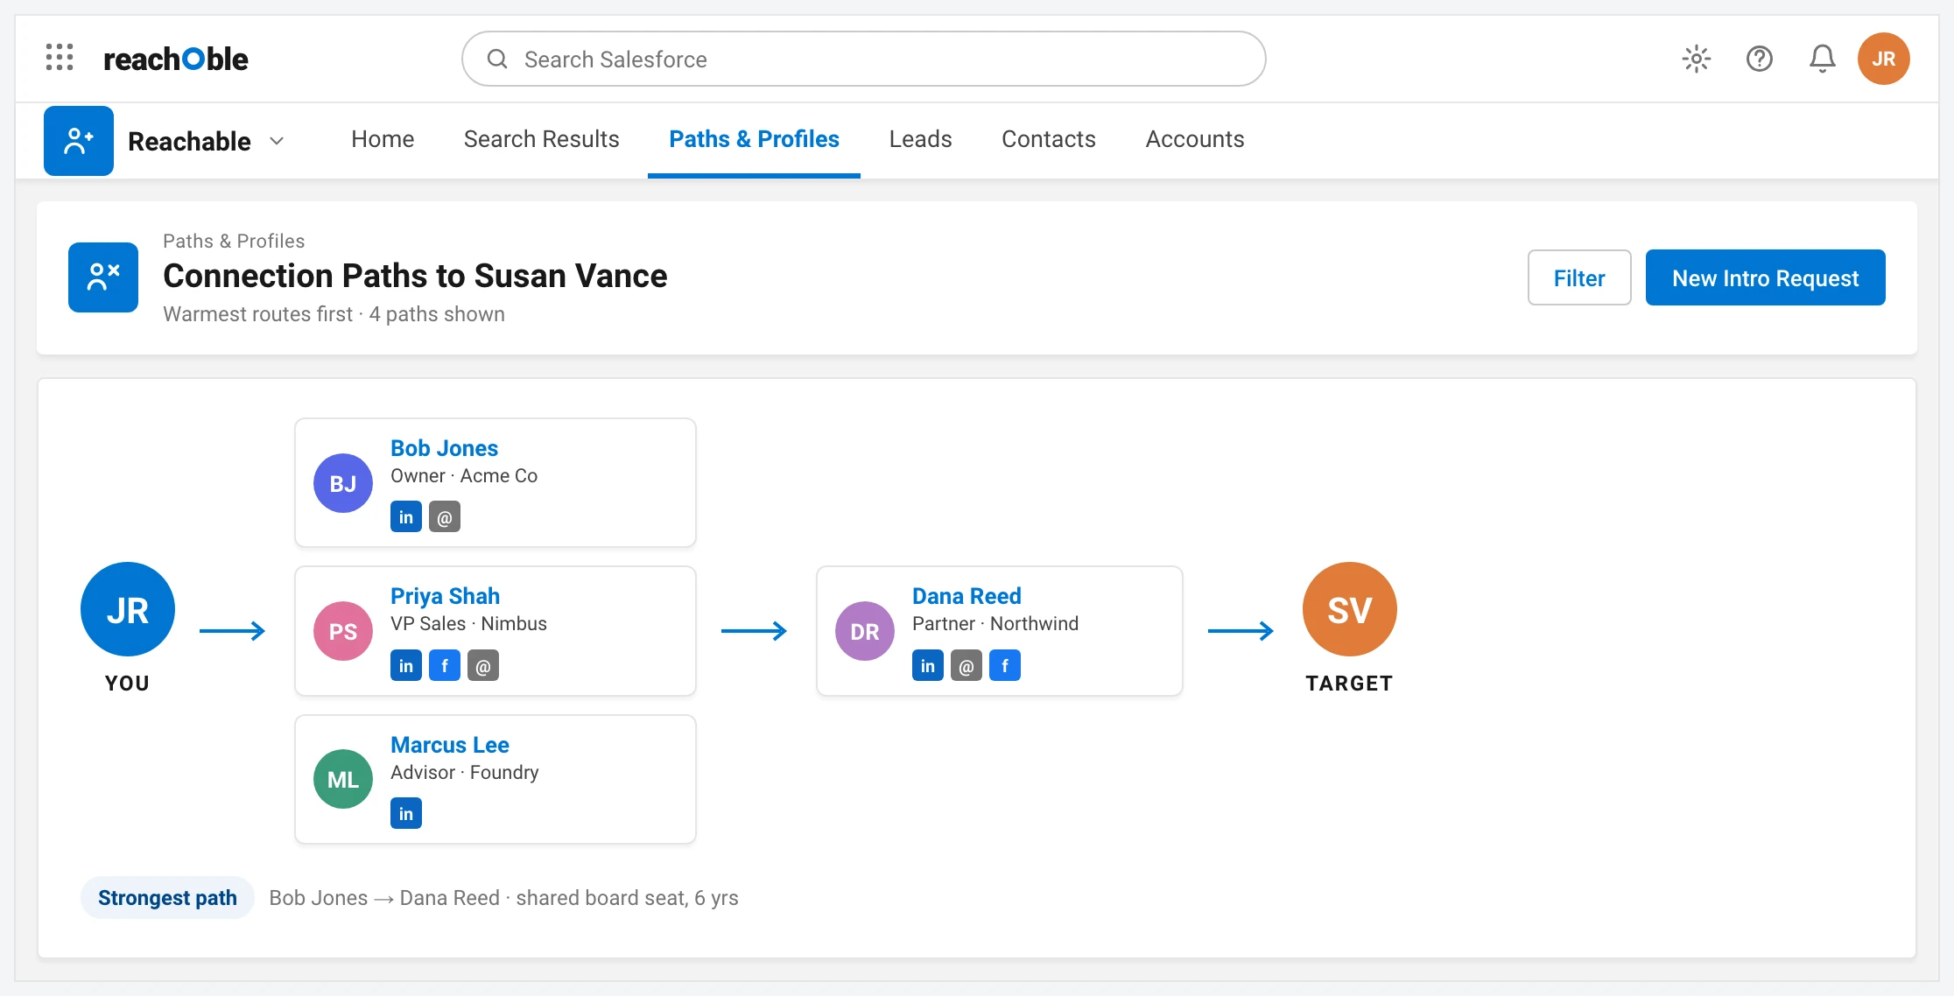This screenshot has width=1954, height=996.
Task: Click the Reachable app icon
Action: tap(79, 141)
